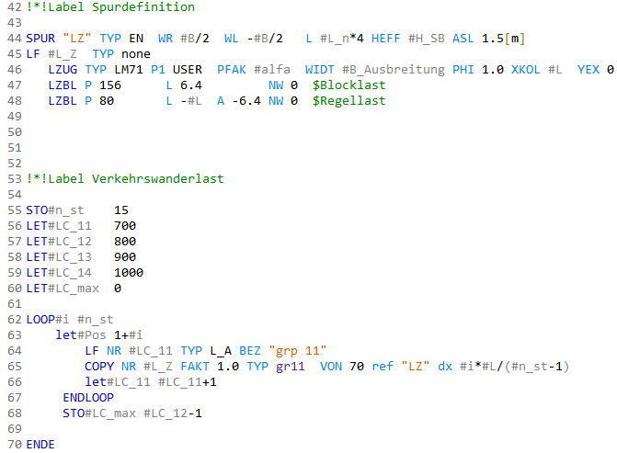
Task: Click the ENDE keyword on line 70
Action: point(40,445)
